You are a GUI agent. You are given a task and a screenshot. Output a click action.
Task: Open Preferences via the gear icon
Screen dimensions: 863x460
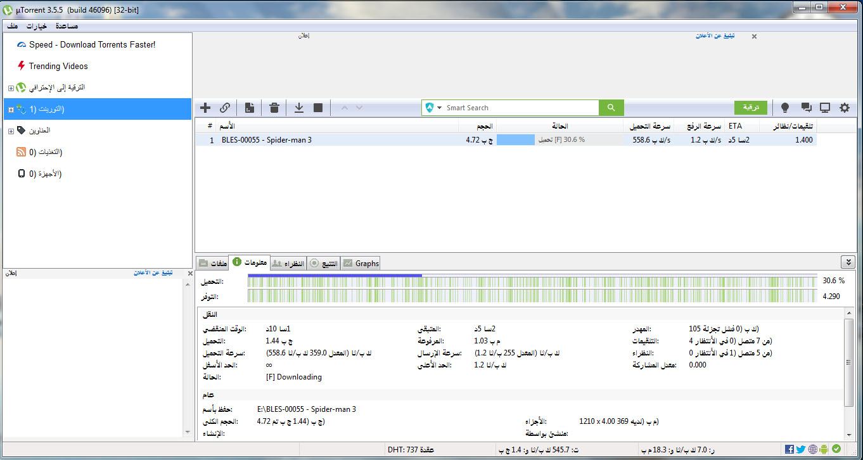click(x=844, y=108)
